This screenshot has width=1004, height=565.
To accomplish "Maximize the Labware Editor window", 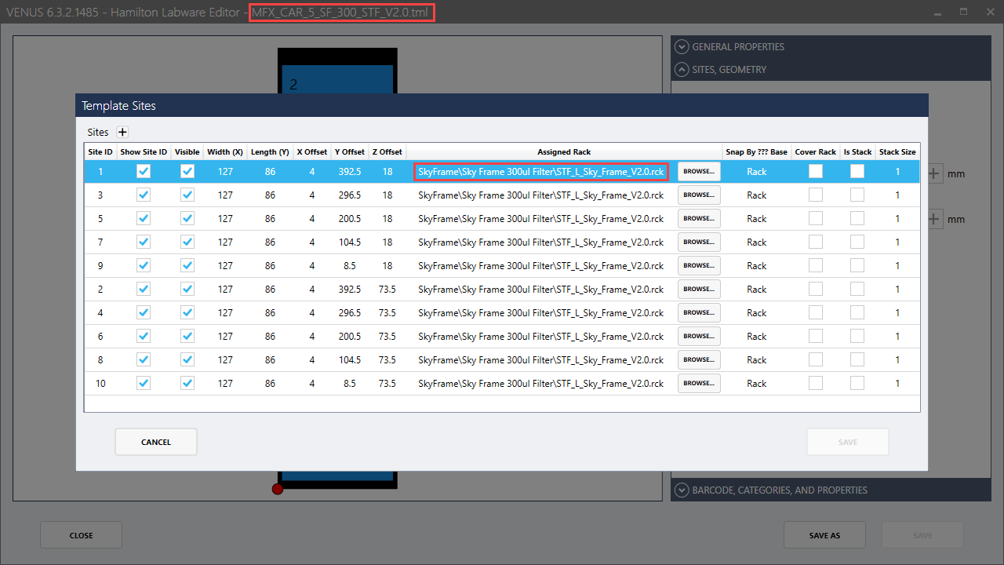I will pos(963,12).
